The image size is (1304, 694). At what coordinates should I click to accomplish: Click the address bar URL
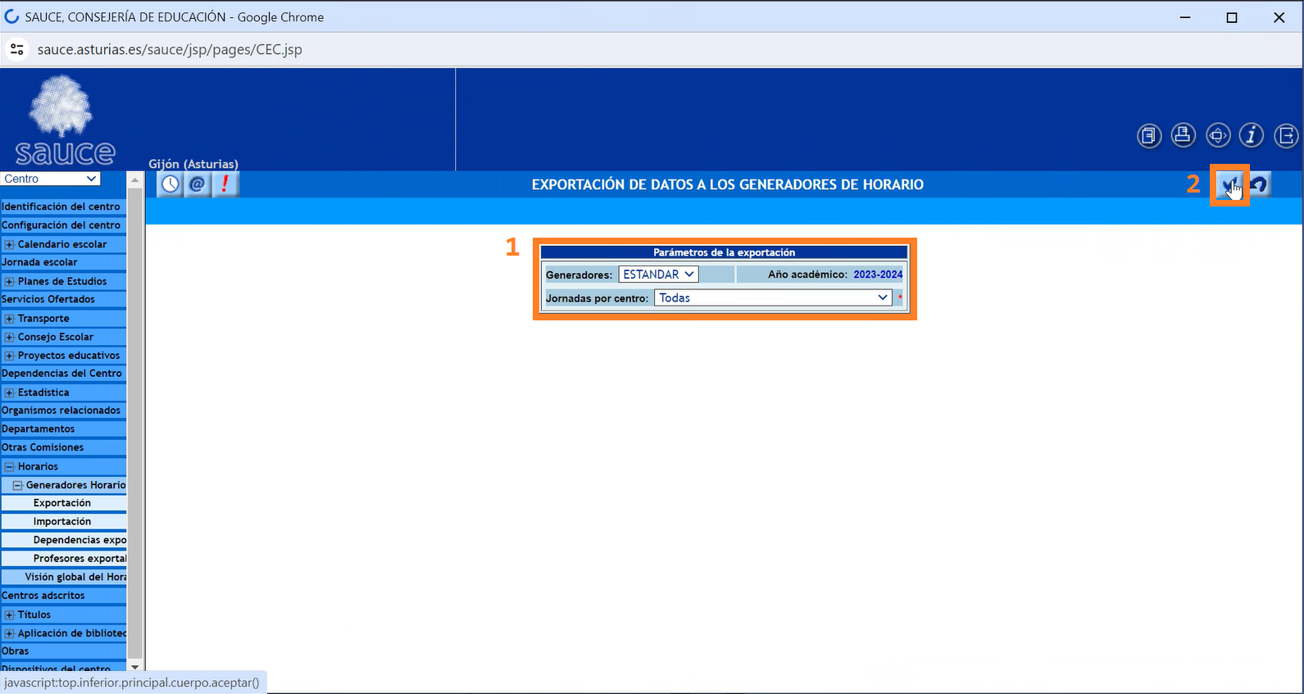click(170, 49)
